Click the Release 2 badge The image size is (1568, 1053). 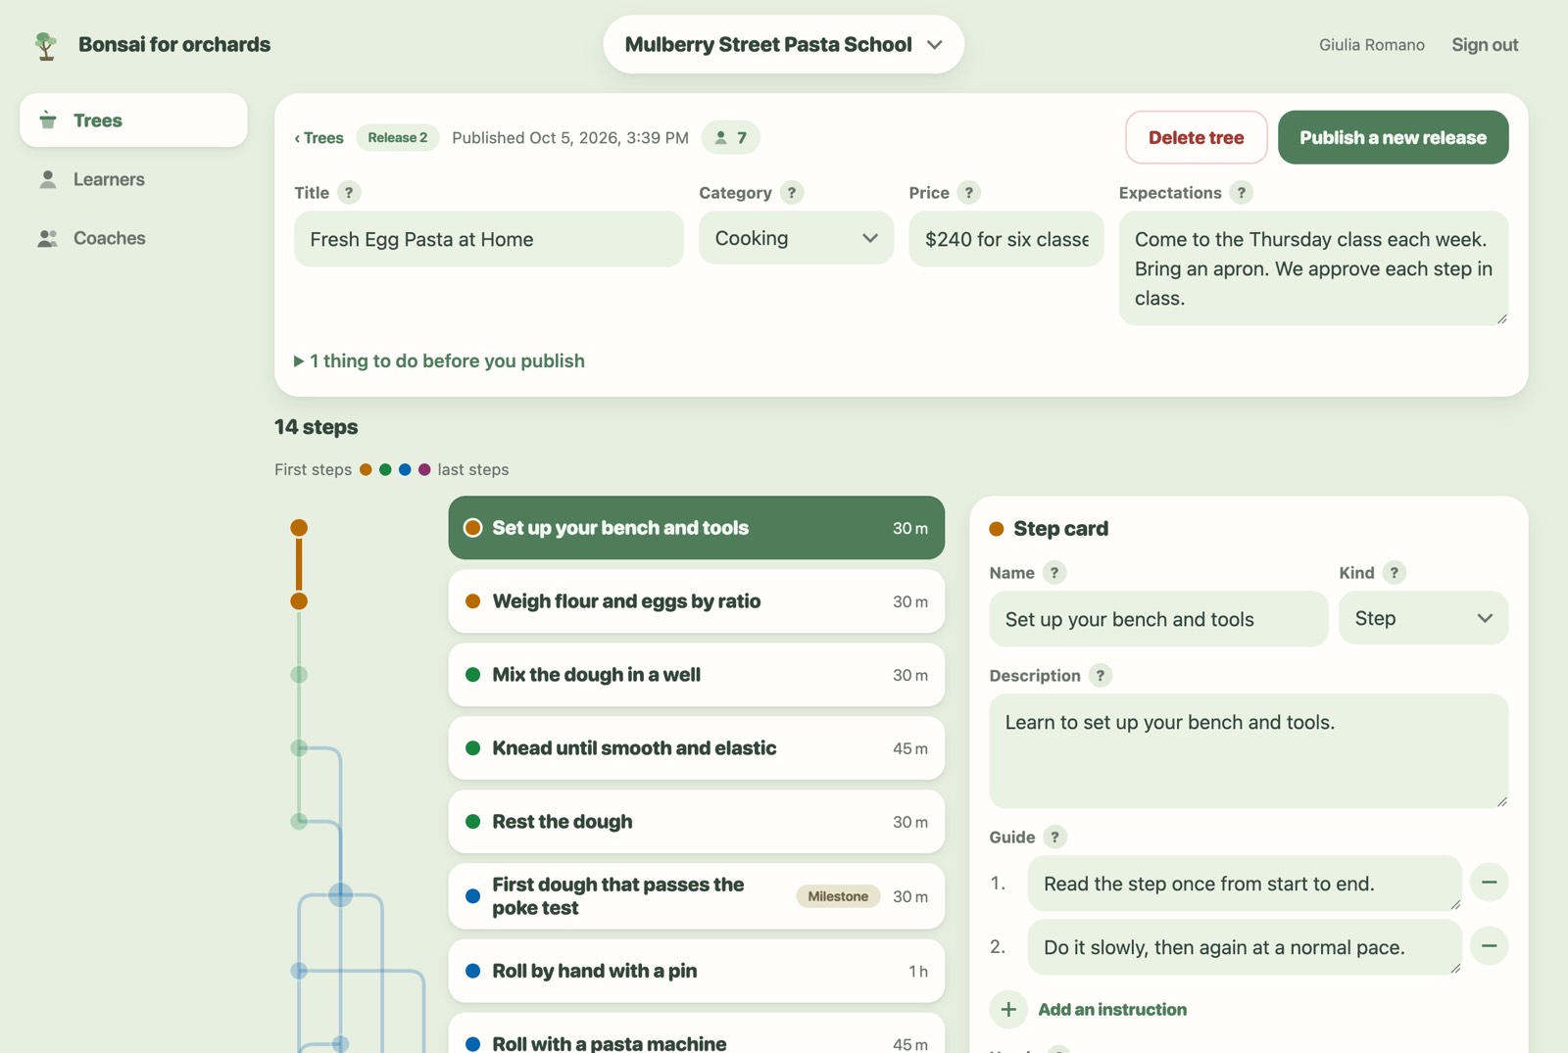[x=398, y=138]
